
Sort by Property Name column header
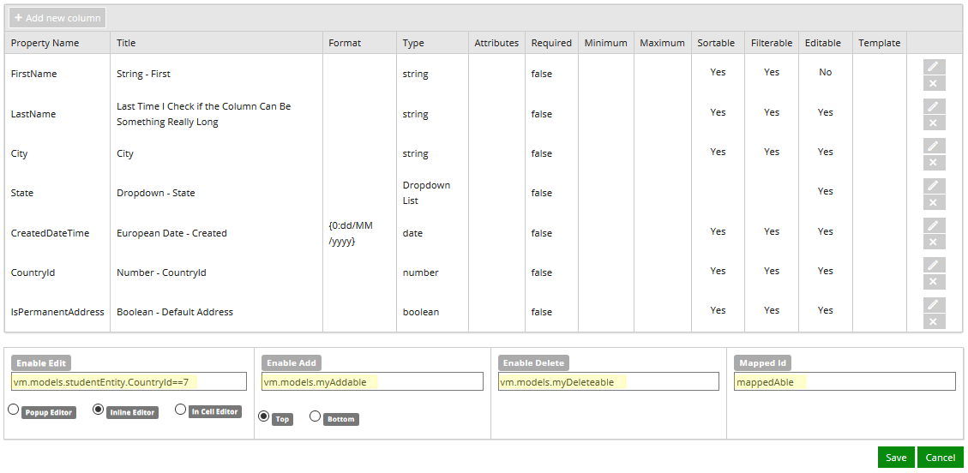coord(45,43)
